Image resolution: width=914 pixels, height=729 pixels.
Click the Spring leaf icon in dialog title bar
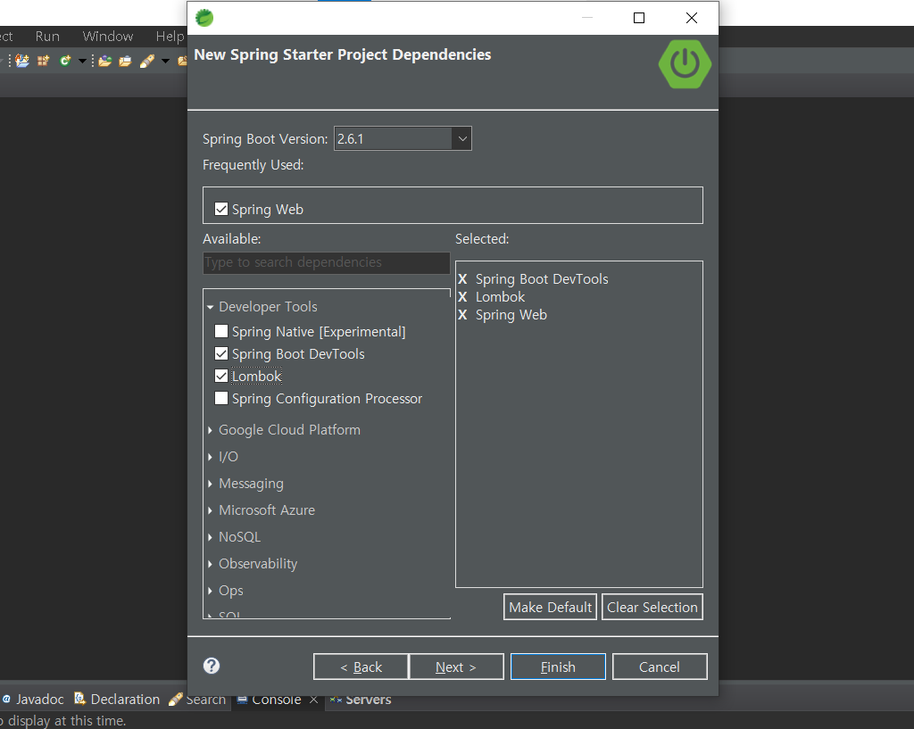[204, 18]
